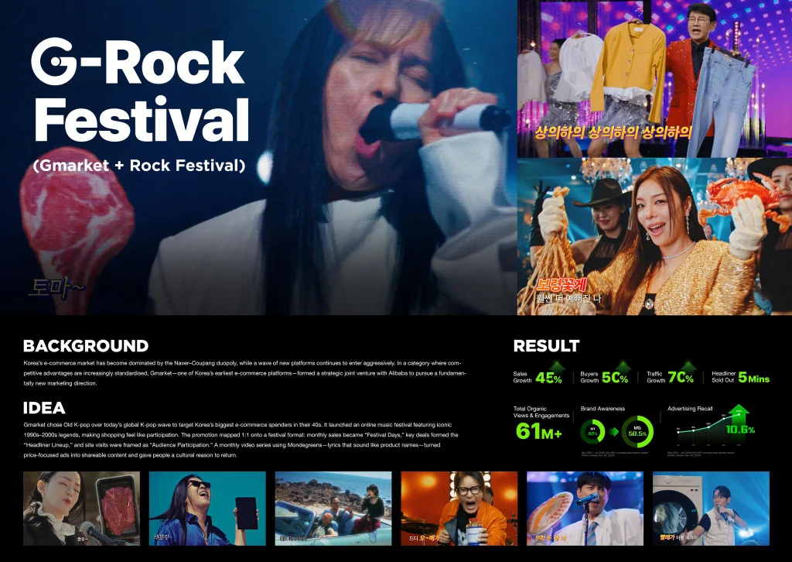The height and width of the screenshot is (562, 792).
Task: Select the IDEA heading
Action: tap(44, 408)
